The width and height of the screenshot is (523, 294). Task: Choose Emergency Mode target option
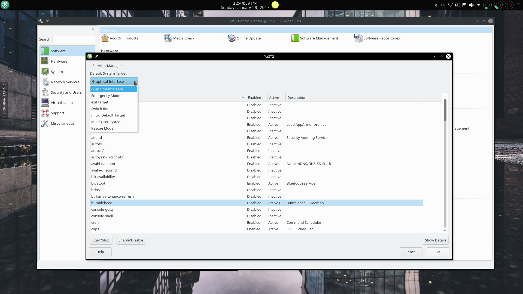[x=114, y=96]
